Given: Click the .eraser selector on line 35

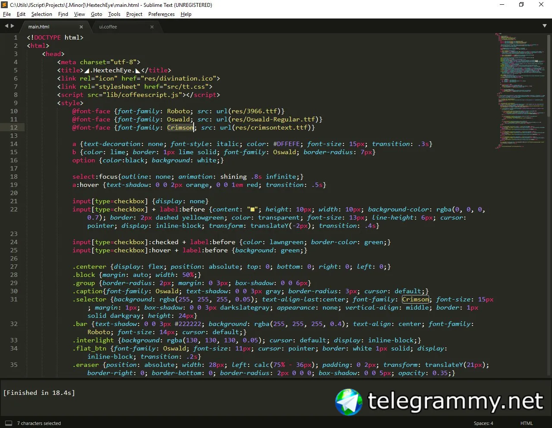Looking at the screenshot, I should (85, 365).
